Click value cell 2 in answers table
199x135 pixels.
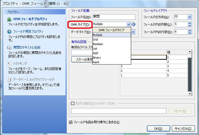pyautogui.click(x=177, y=62)
